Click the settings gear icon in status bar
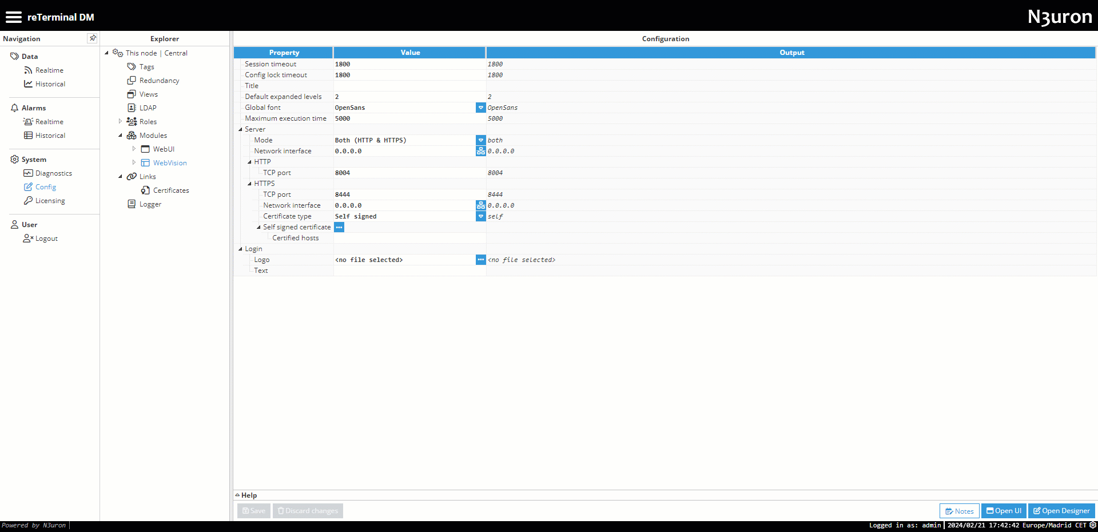The height and width of the screenshot is (532, 1098). pyautogui.click(x=1093, y=525)
